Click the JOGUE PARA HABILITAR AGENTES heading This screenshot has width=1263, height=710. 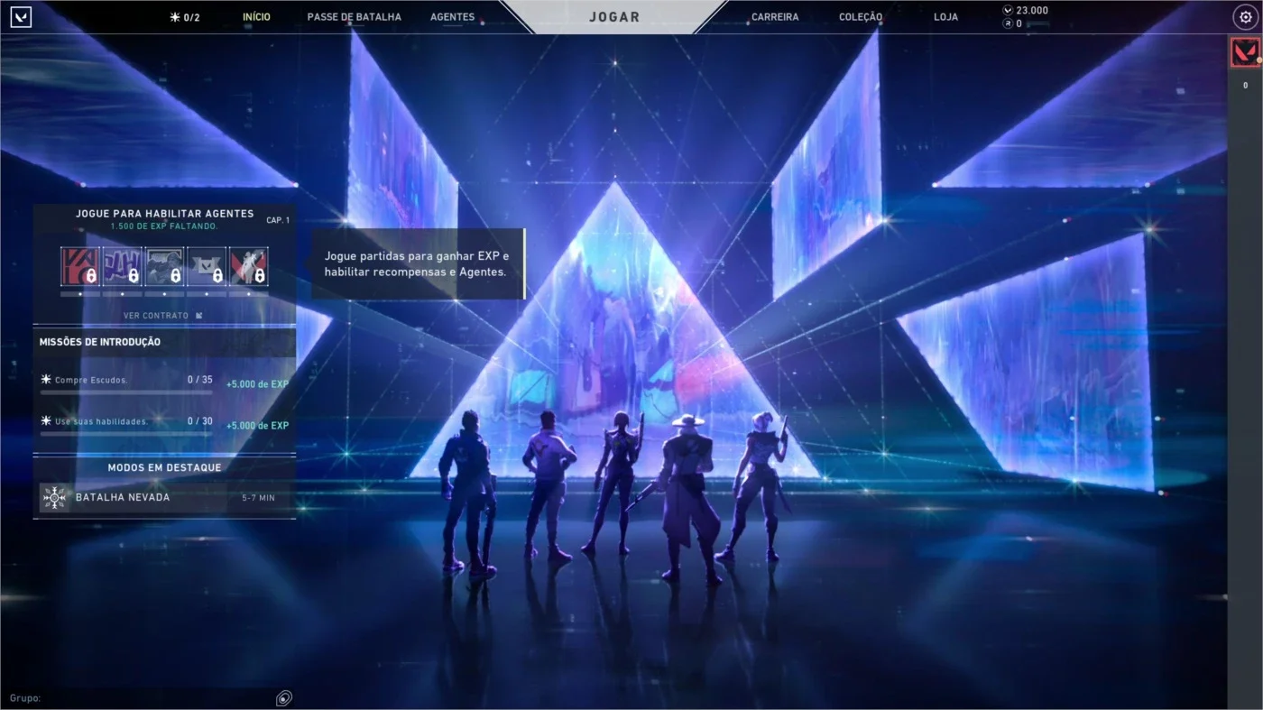pos(165,214)
